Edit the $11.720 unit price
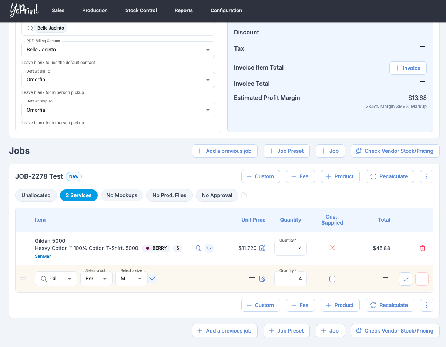This screenshot has width=446, height=347. (x=262, y=248)
